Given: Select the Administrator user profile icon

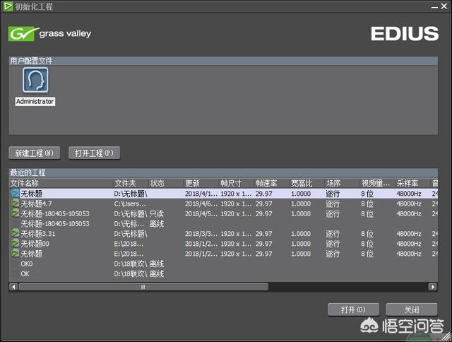Looking at the screenshot, I should [35, 80].
